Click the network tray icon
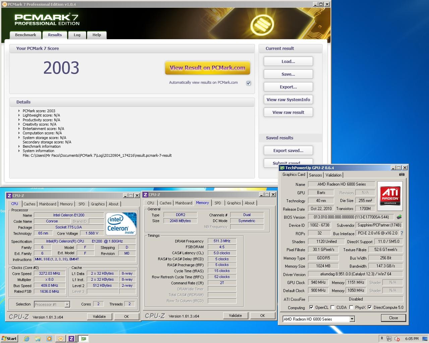429x343 pixels. [389, 339]
